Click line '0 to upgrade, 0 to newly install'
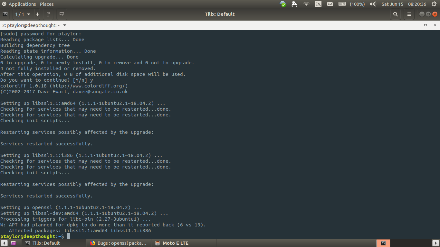Screen dimensions: 440x247 point(97,63)
